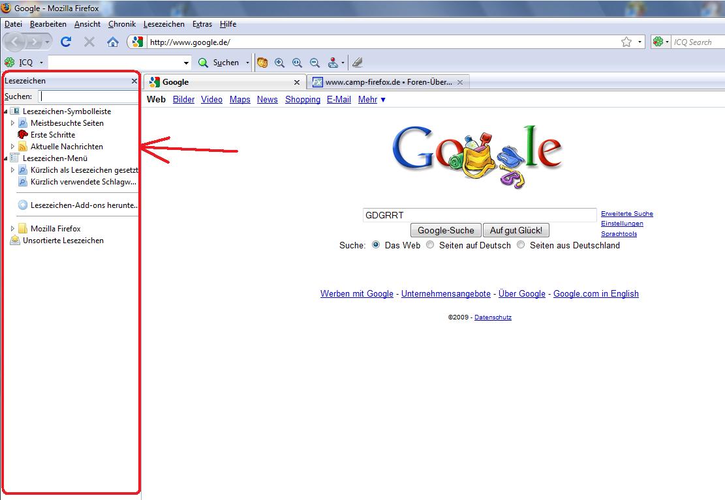Open the ICQ toolbar menu dropdown arrow
This screenshot has height=500, width=725.
coord(41,63)
